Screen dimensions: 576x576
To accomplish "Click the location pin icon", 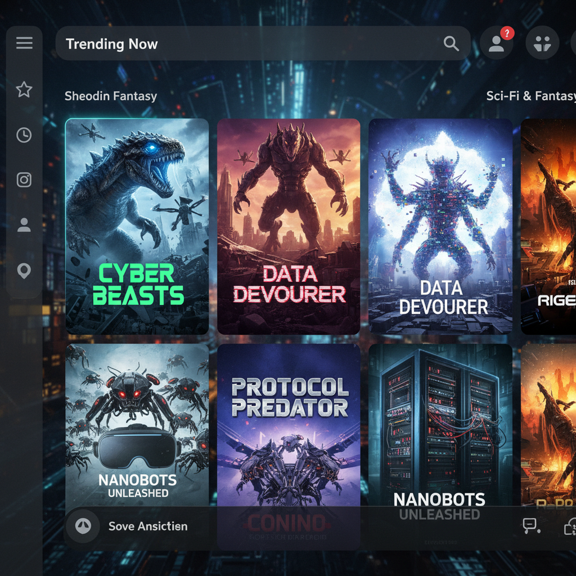I will pos(24,271).
